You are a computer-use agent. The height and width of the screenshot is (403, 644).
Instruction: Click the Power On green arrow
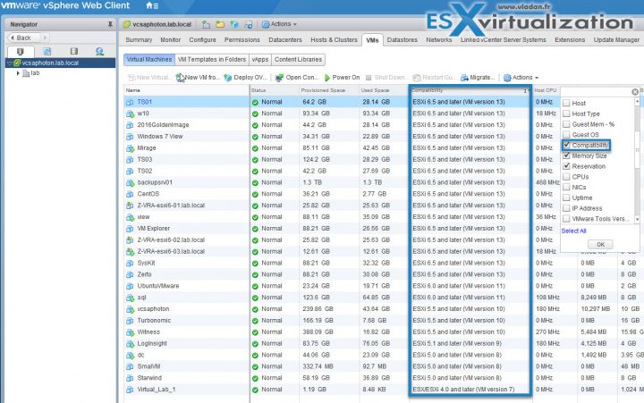pyautogui.click(x=327, y=77)
